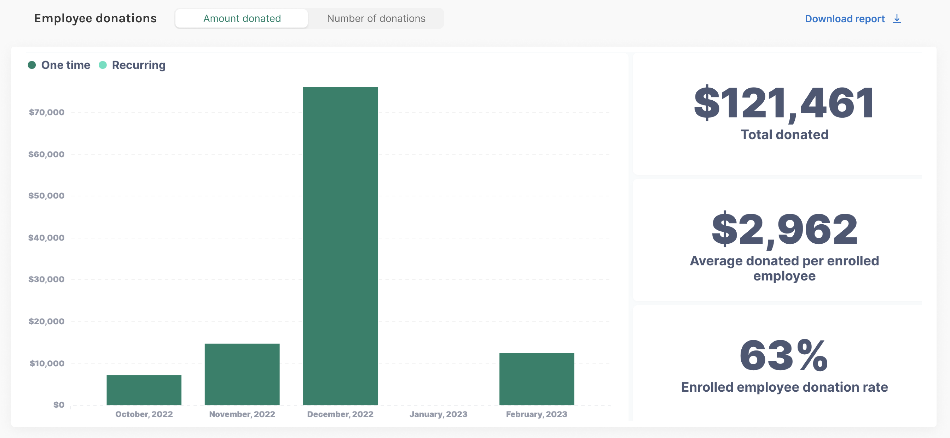Click the $121,461 total donated figure
Image resolution: width=950 pixels, height=438 pixels.
[784, 103]
